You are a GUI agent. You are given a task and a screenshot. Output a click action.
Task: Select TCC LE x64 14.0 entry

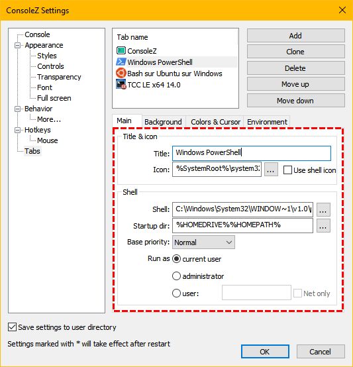click(154, 85)
